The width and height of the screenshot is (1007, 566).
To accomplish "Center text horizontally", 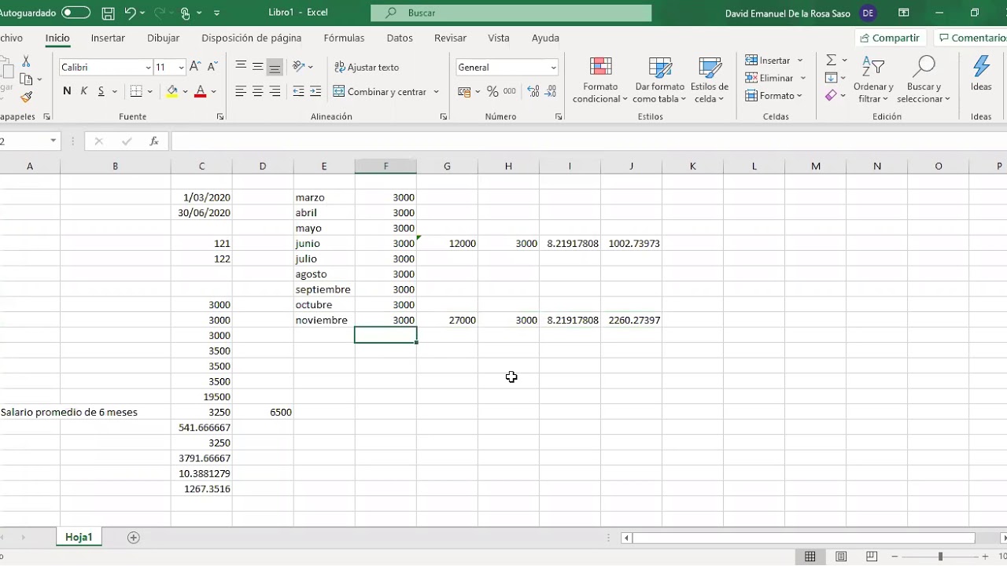I will [257, 92].
